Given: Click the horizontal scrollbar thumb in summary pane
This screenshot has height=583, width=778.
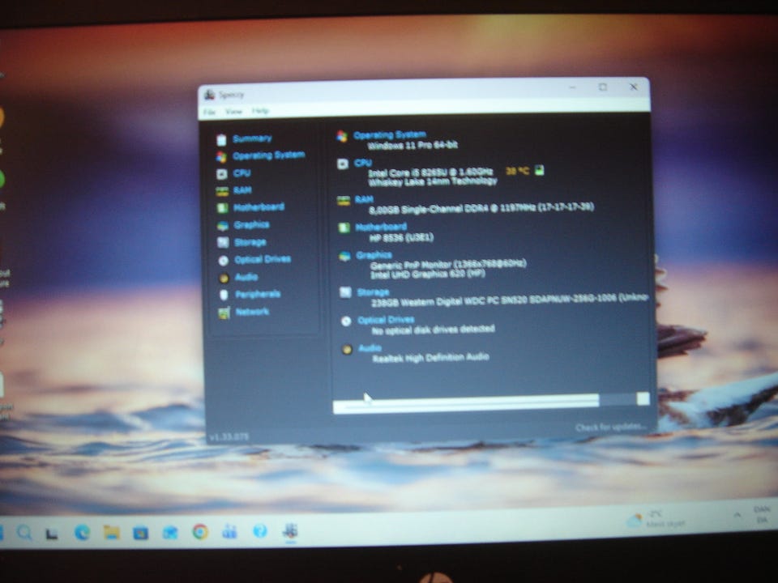Looking at the screenshot, I should 467,403.
